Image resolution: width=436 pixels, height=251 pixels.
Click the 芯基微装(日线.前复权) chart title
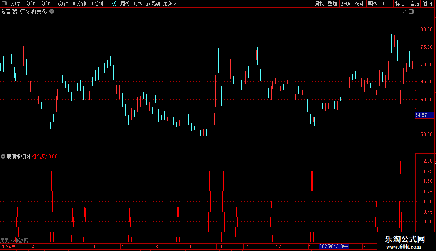coord(24,12)
